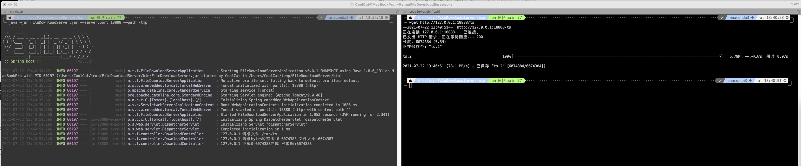The height and width of the screenshot is (166, 801).
Task: Click the 'Starting Servlet engine' log line
Action: pos(271,95)
